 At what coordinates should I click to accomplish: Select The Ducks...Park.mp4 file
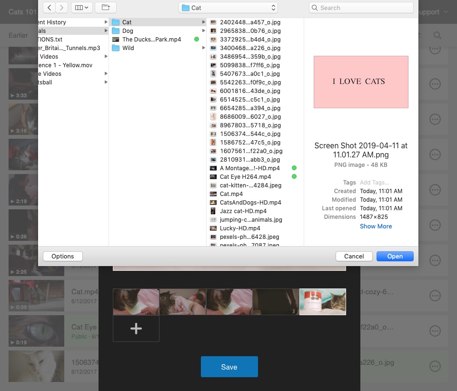[158, 40]
